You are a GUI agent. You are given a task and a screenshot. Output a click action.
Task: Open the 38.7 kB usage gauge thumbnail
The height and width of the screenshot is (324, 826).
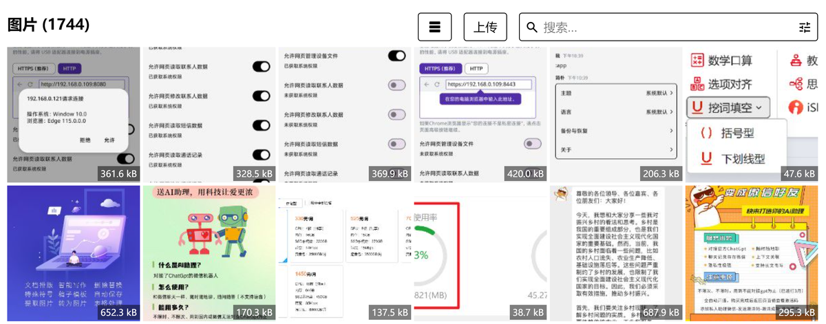(480, 252)
